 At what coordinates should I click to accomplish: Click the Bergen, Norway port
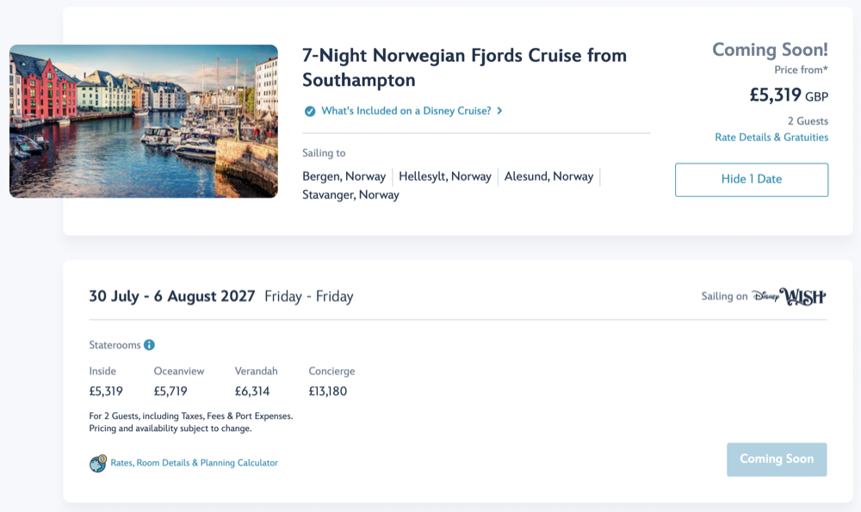click(x=344, y=176)
